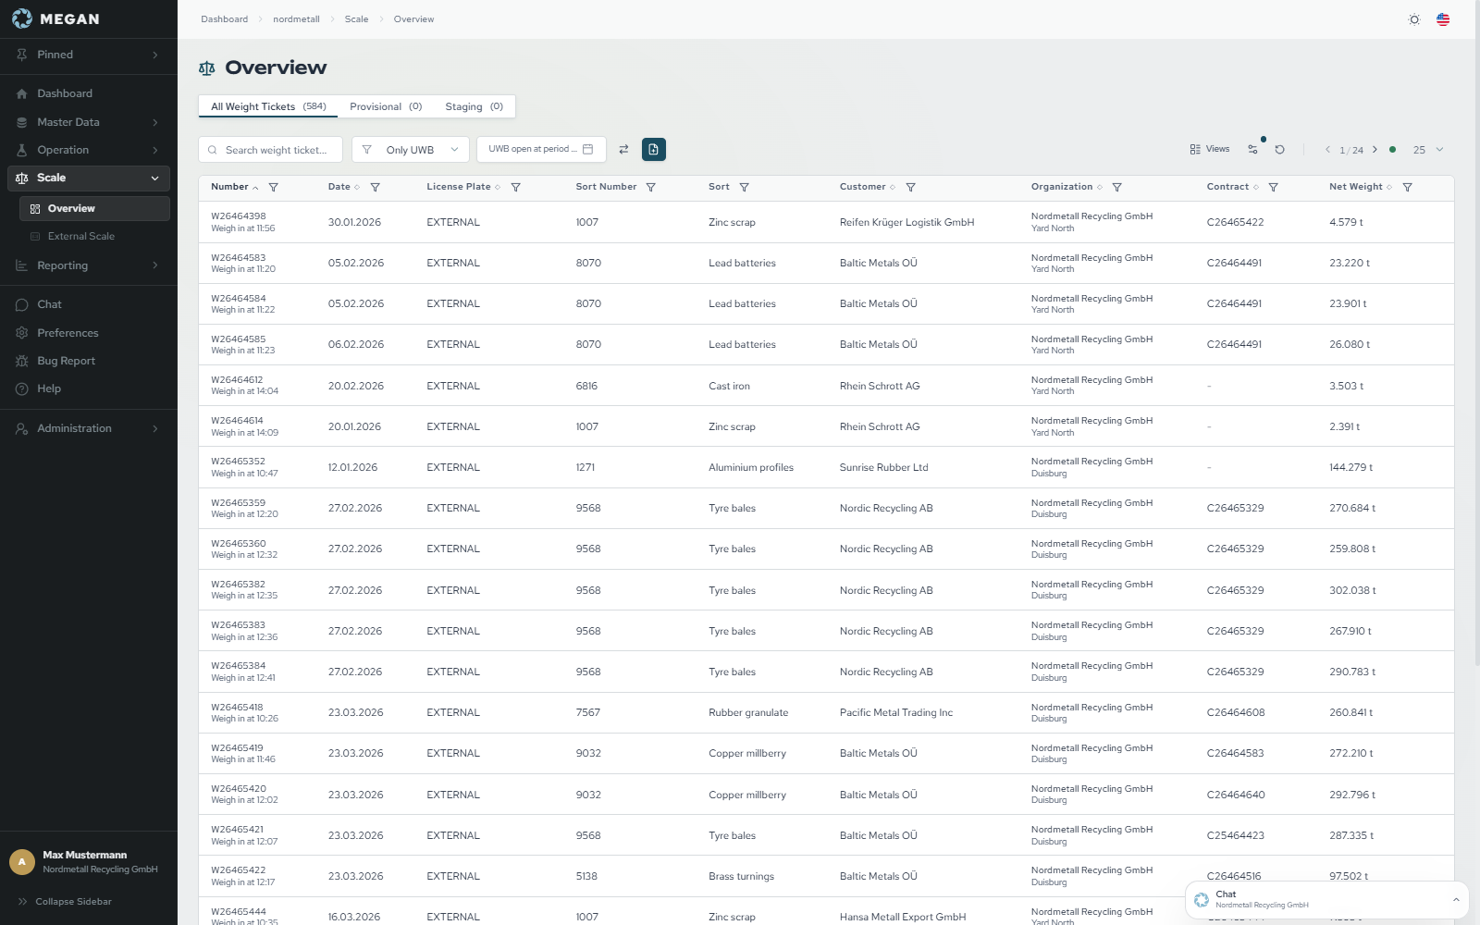This screenshot has height=925, width=1480.
Task: Filter the Sort Number column
Action: pos(651,187)
